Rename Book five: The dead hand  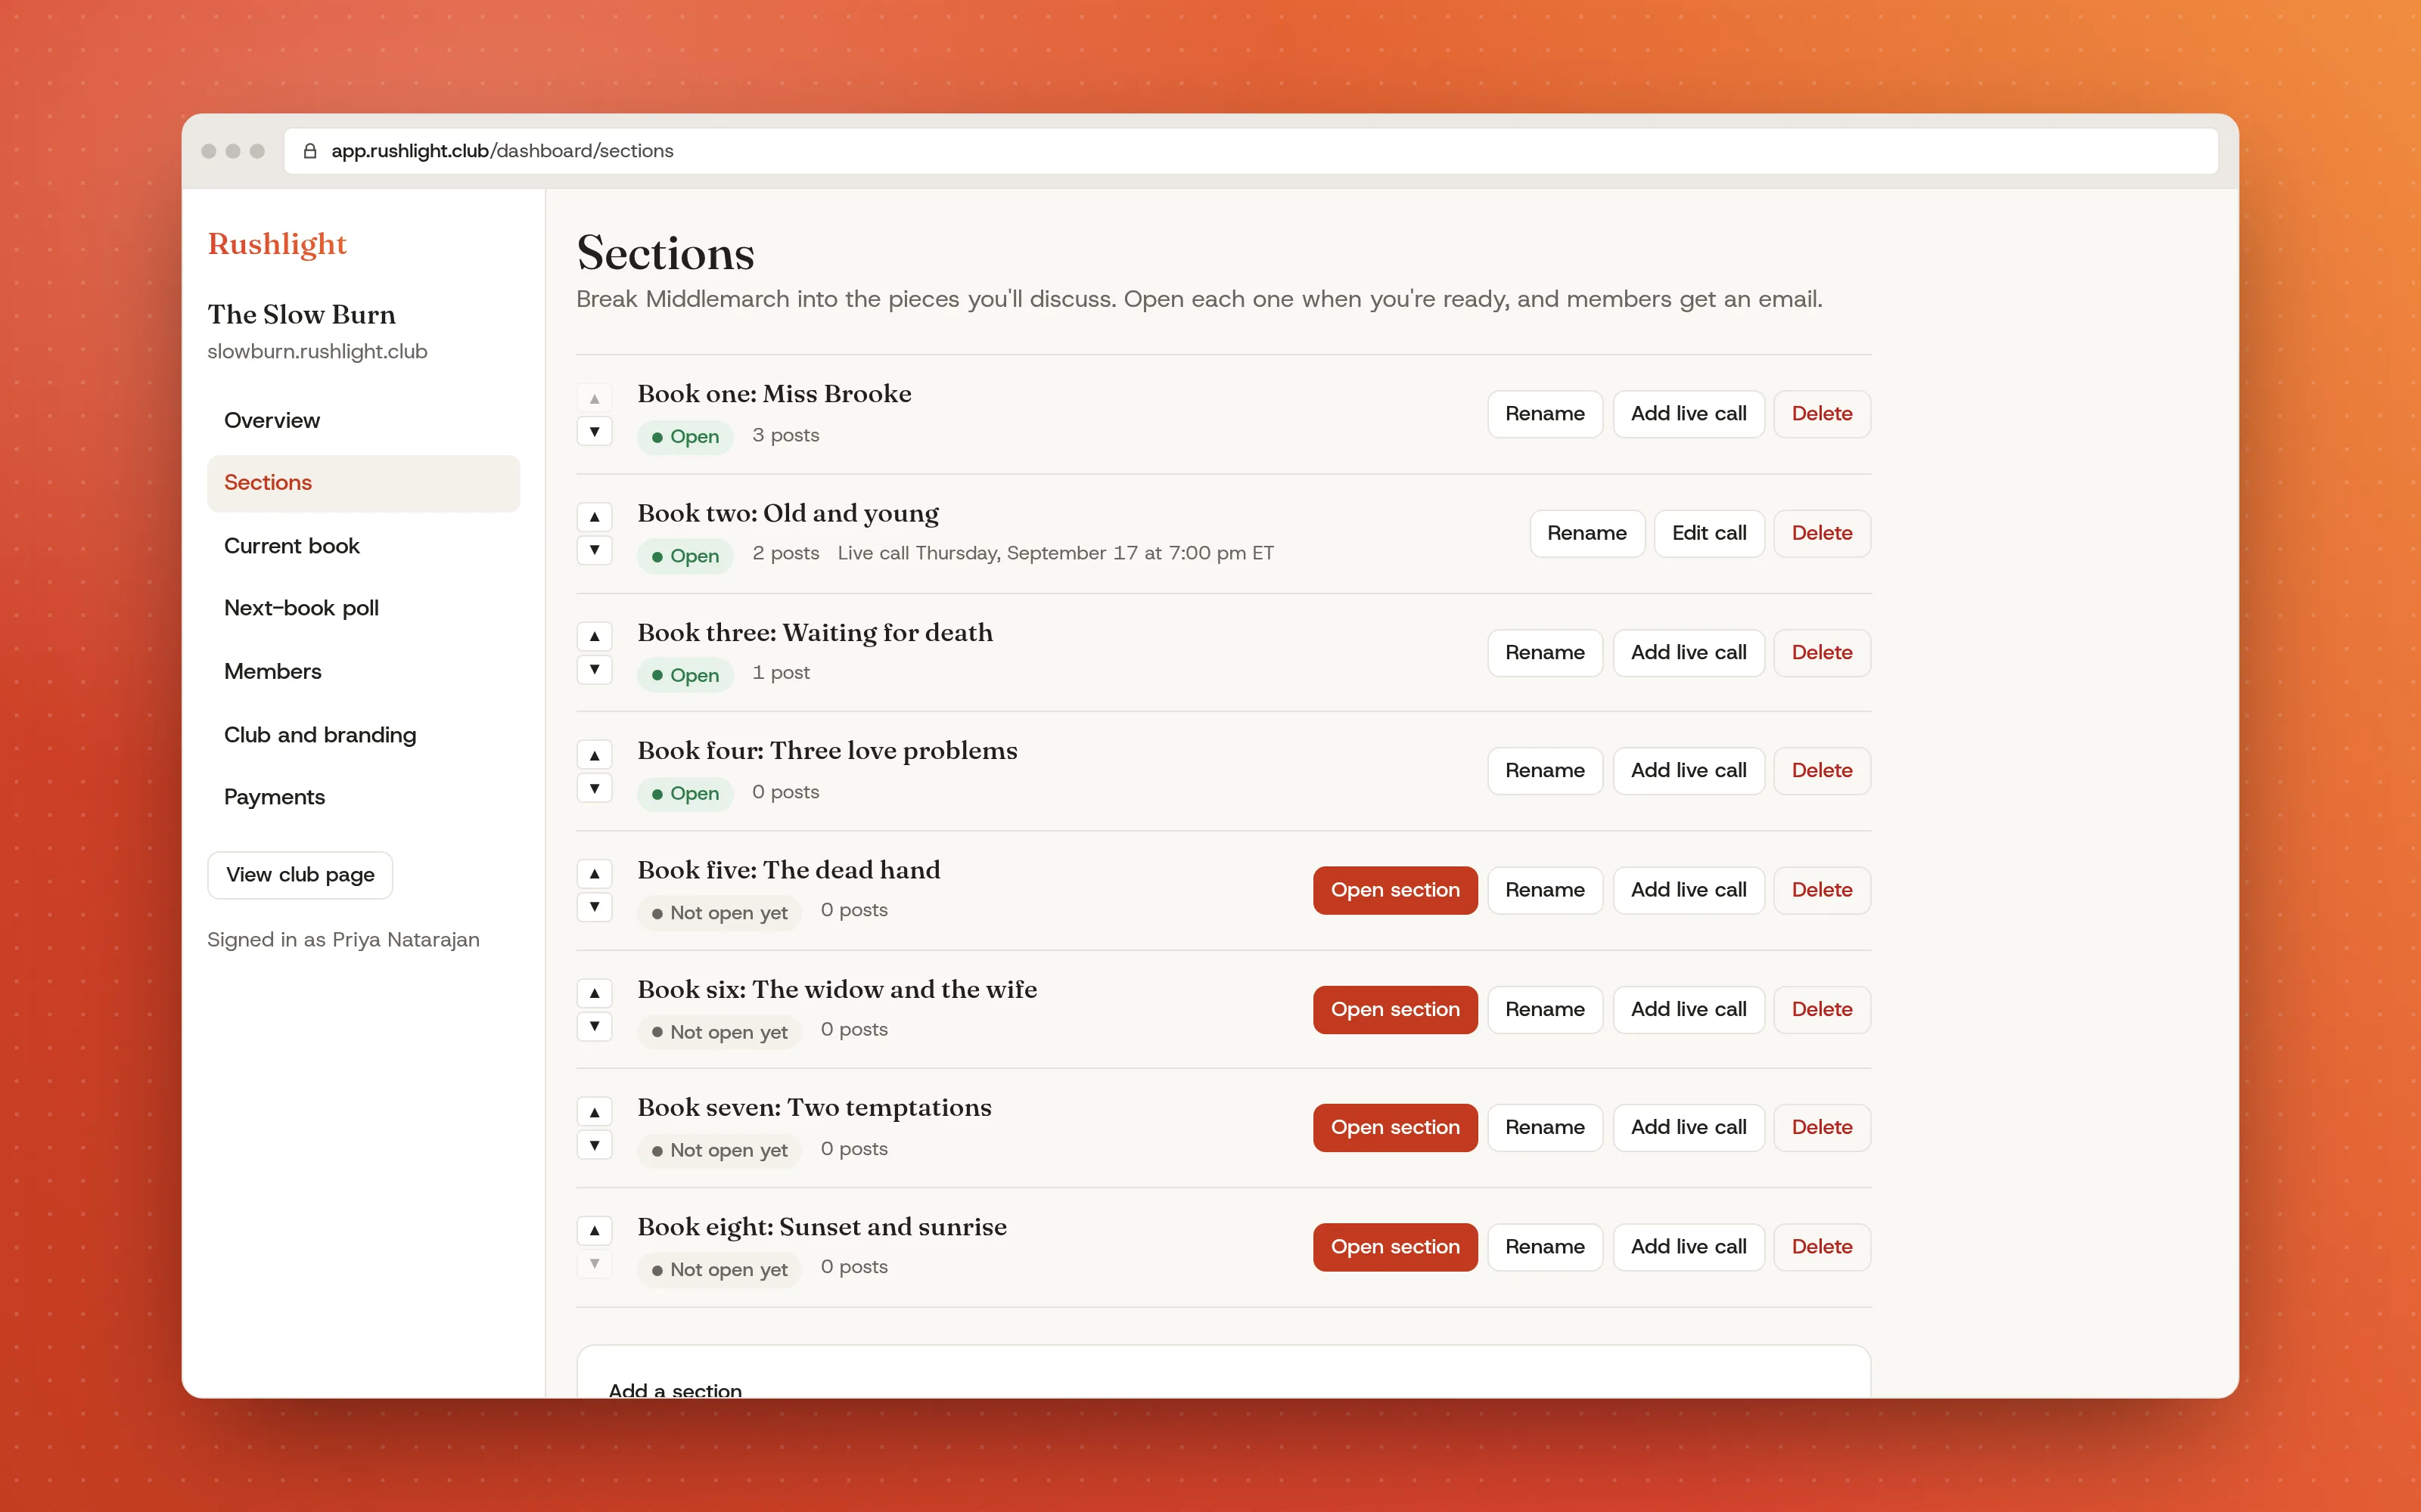pyautogui.click(x=1545, y=890)
